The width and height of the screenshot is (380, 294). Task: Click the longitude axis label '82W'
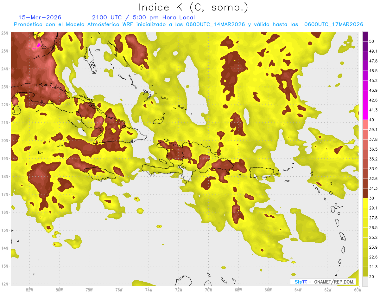coord(29,290)
